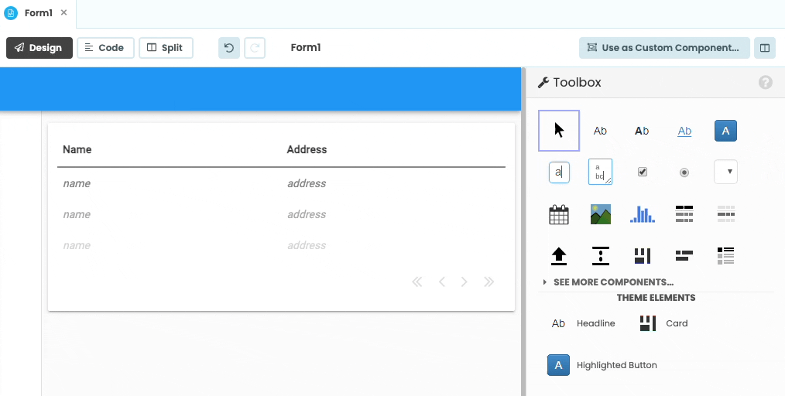Select the Spacer component icon
Viewport: 785px width, 396px height.
coord(600,256)
